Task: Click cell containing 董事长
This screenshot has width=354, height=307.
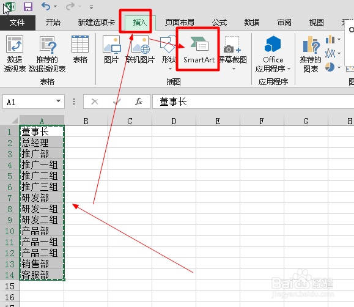Action: pos(42,131)
